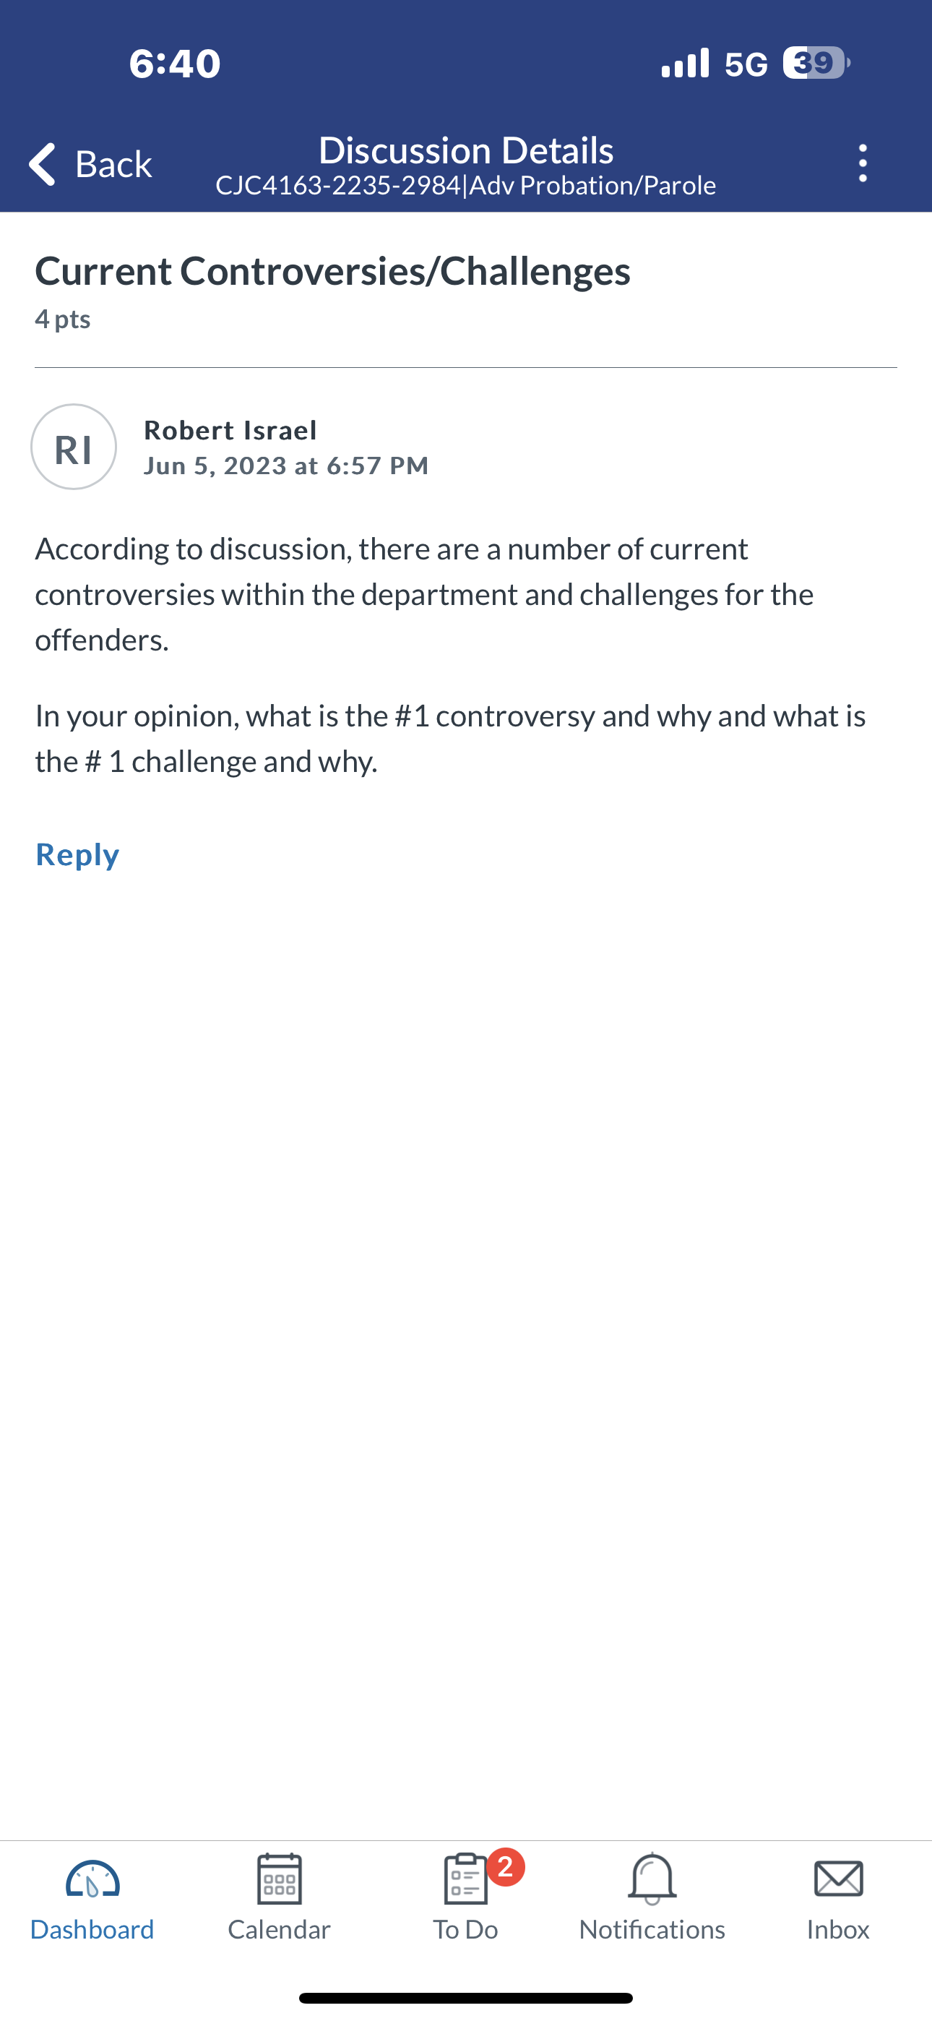The height and width of the screenshot is (2021, 932).
Task: Tap the Reply link
Action: (78, 854)
